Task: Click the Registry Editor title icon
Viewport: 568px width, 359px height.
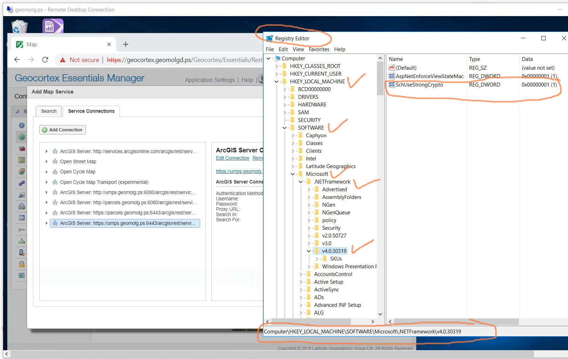Action: 270,38
